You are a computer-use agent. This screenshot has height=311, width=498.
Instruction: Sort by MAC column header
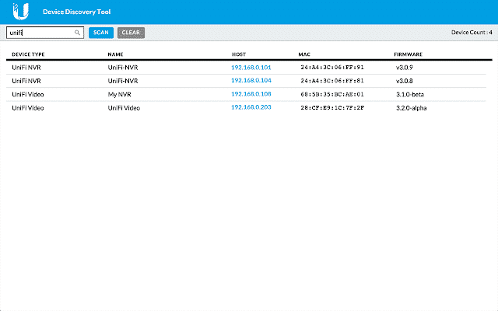tap(304, 54)
